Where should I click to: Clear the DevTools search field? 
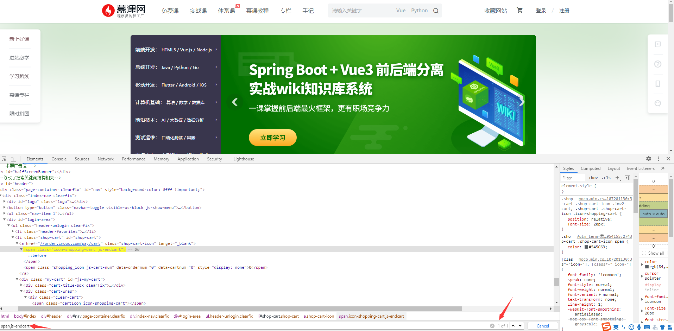pyautogui.click(x=492, y=326)
